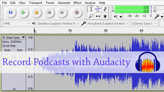Click the timeline ruler at 45 seconds
Viewport: 164px width, 92px height.
(x=141, y=31)
